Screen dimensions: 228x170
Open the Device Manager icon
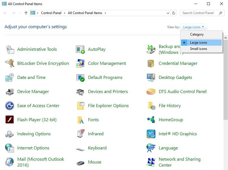10,92
